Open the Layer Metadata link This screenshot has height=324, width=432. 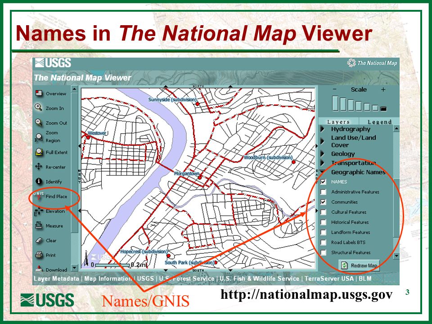[56, 279]
